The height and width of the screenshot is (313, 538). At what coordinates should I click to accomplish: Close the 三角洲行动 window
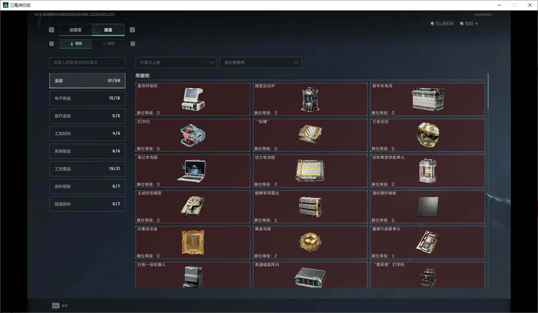pos(530,5)
